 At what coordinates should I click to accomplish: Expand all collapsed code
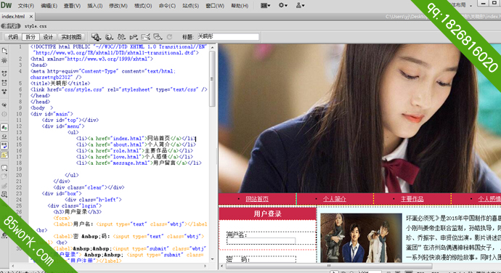coord(4,91)
